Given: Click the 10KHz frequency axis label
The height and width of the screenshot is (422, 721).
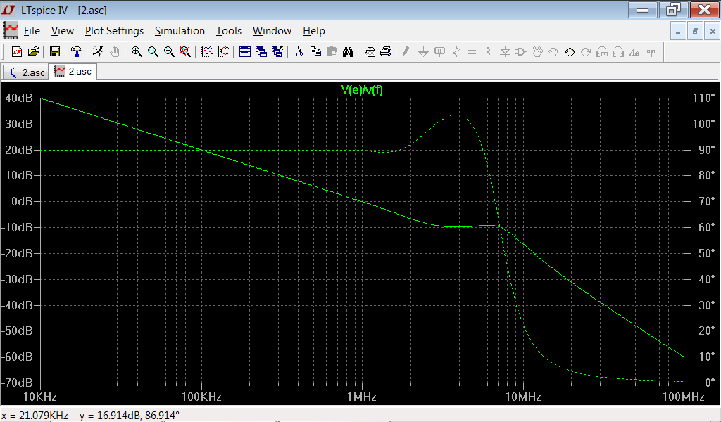Looking at the screenshot, I should point(39,397).
